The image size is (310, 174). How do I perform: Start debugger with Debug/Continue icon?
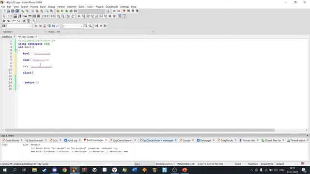(79, 16)
